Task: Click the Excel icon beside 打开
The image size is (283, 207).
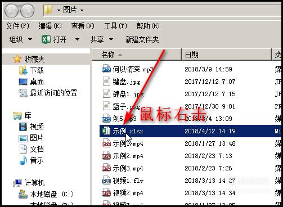Action: 46,39
